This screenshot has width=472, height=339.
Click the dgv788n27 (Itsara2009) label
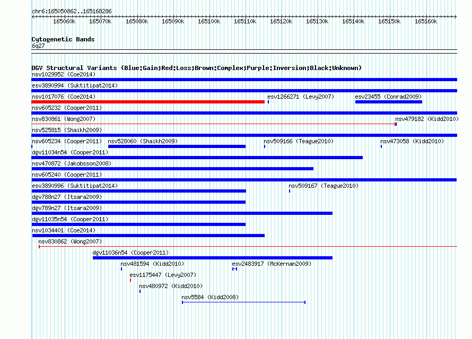(67, 197)
